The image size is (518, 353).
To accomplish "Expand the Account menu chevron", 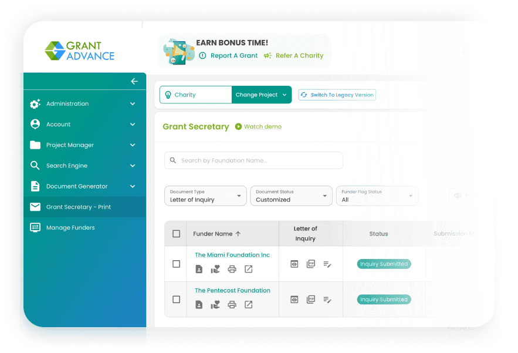I will coord(133,125).
